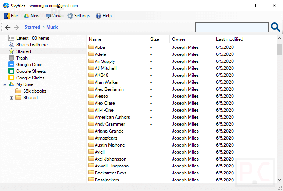Click the Axel Johansson folder icon
Viewport: 283px width, 191px height.
[91, 159]
